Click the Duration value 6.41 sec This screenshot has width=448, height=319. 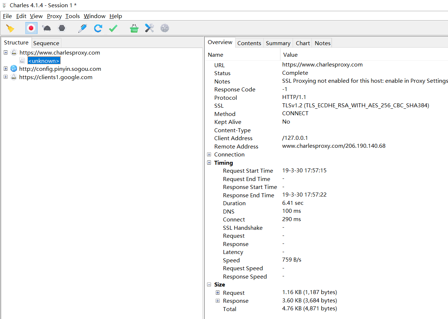[x=293, y=203]
